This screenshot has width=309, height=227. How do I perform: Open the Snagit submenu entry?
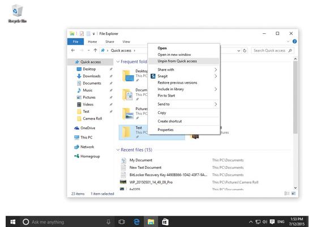184,76
